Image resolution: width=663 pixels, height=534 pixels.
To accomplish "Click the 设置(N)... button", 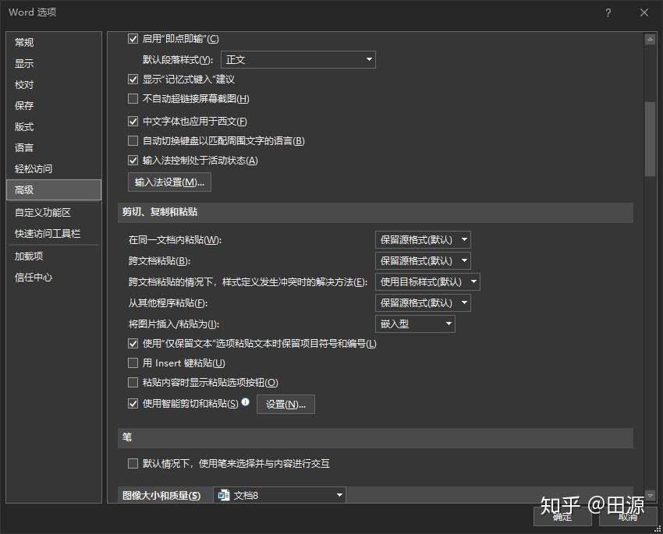I will coord(285,405).
